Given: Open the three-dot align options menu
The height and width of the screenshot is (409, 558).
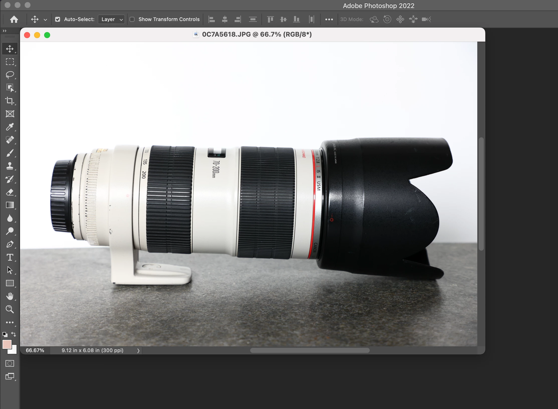Looking at the screenshot, I should click(x=329, y=19).
